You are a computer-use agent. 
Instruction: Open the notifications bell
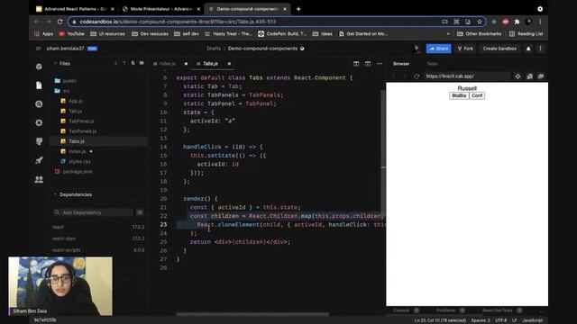[x=528, y=49]
